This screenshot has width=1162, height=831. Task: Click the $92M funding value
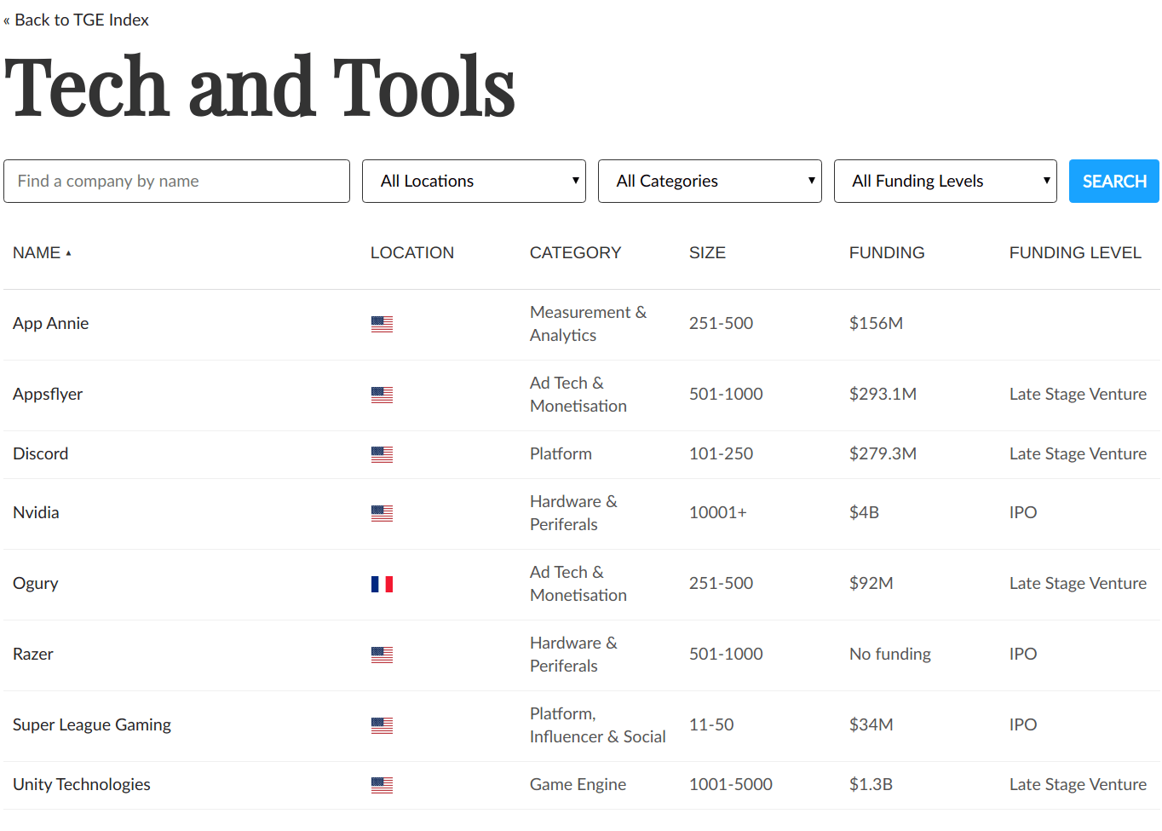pos(871,584)
